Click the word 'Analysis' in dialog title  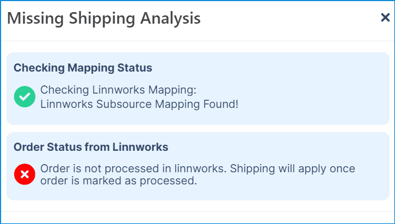(171, 19)
